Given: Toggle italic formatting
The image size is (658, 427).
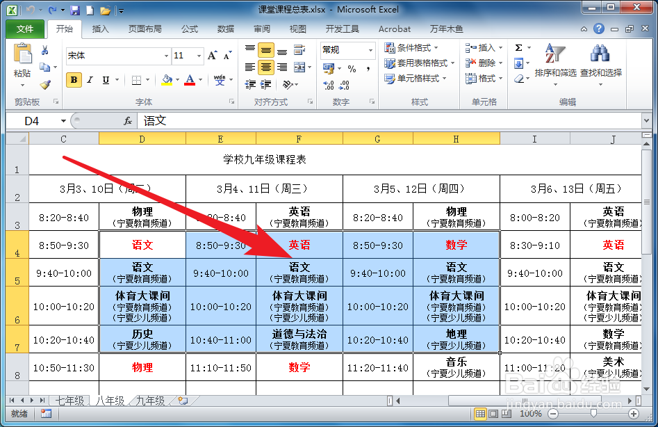Looking at the screenshot, I should click(89, 79).
